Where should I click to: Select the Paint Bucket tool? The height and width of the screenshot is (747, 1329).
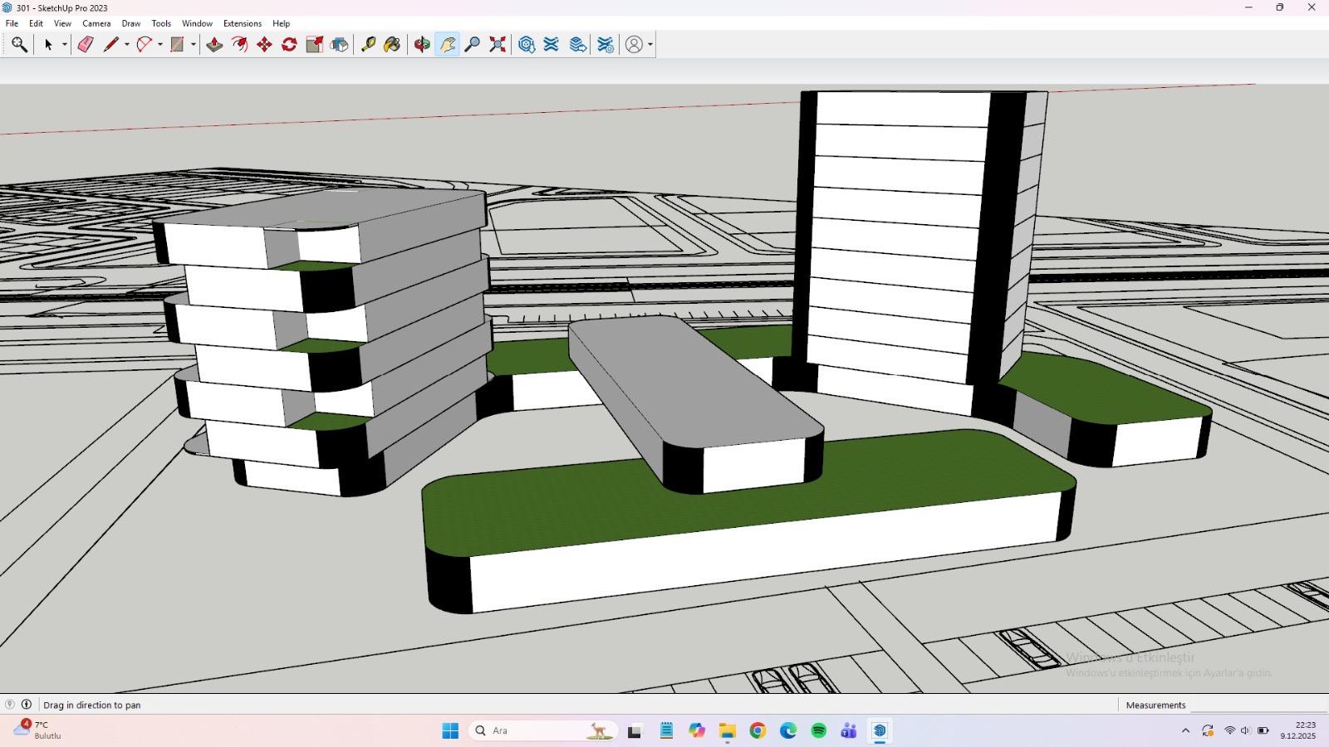[392, 45]
